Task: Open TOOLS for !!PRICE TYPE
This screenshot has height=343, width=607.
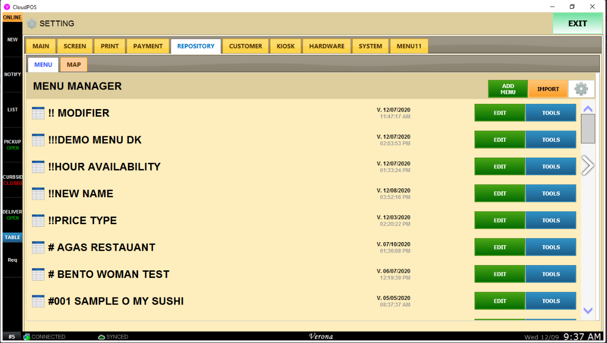Action: coord(551,220)
